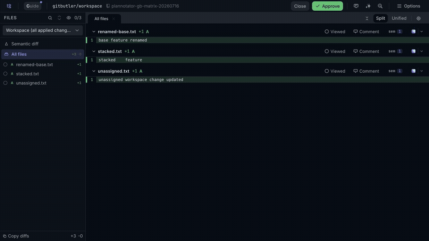
Task: Open the comments speech-bubble icon in header
Action: [356, 6]
